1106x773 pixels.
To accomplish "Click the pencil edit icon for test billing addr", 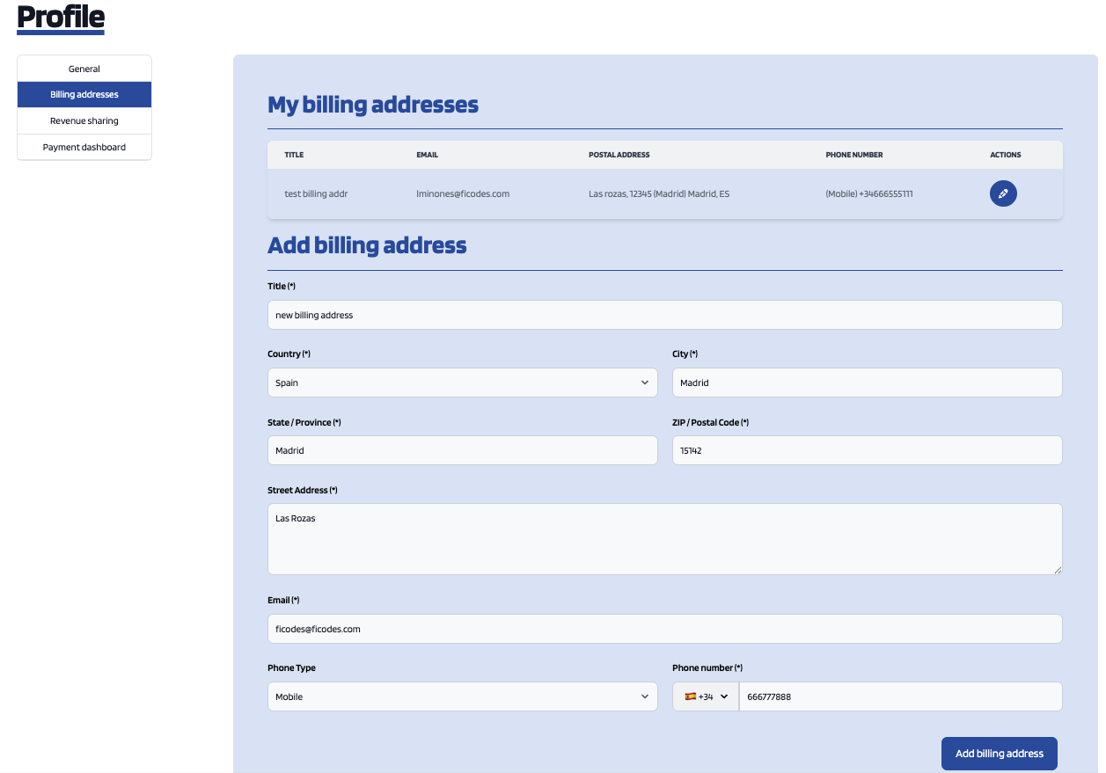I will coord(1003,193).
